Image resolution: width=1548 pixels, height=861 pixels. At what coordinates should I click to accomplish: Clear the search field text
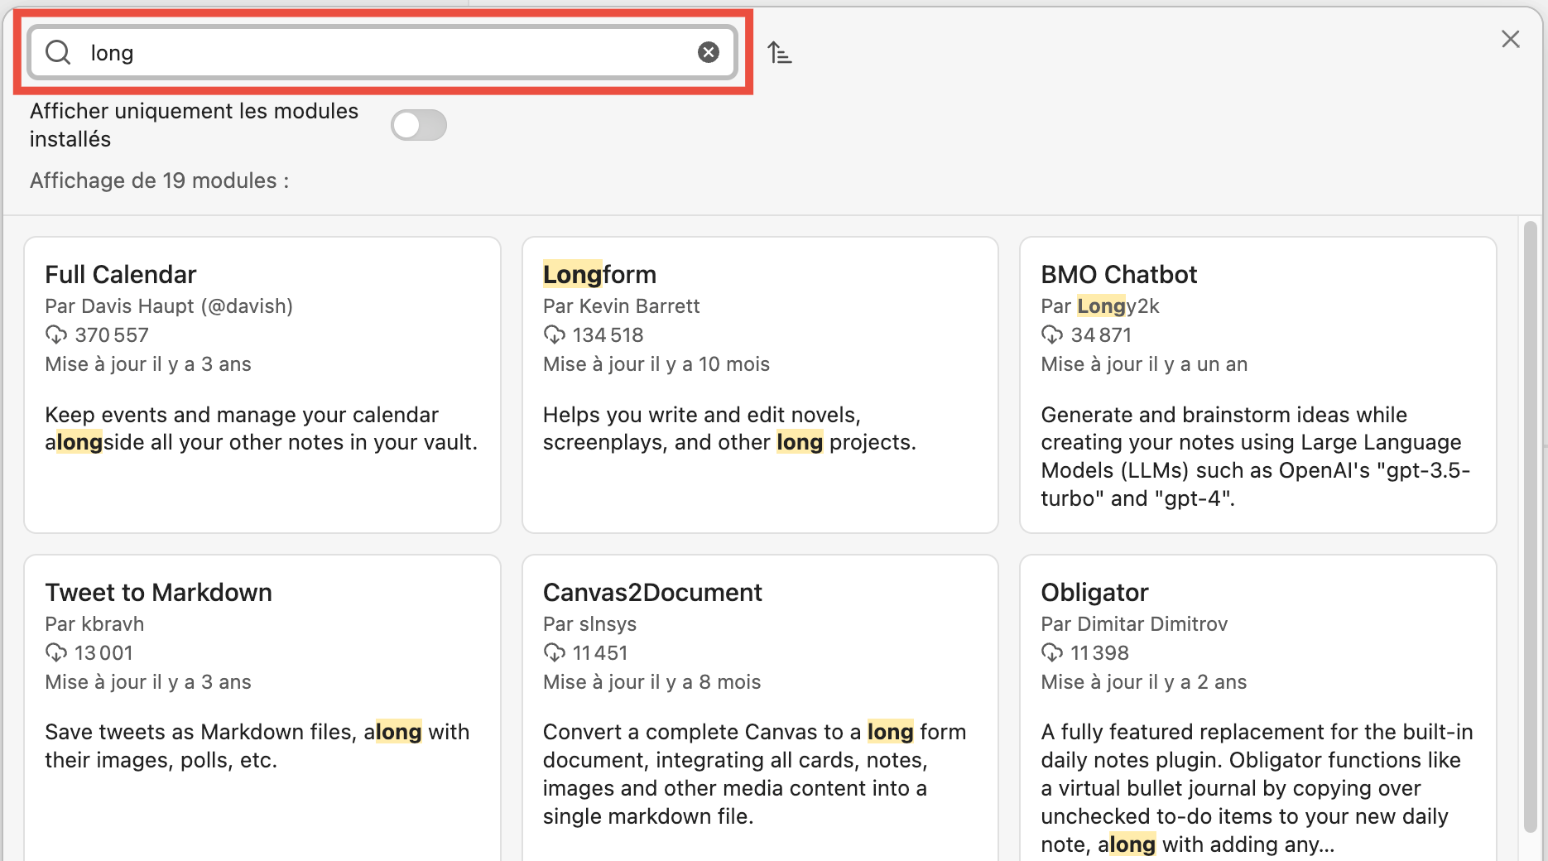click(x=708, y=53)
